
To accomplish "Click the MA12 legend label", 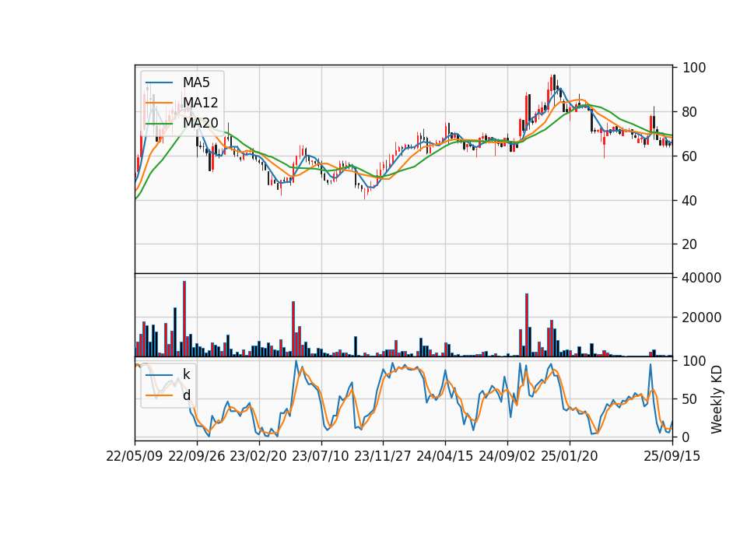I will coord(200,103).
